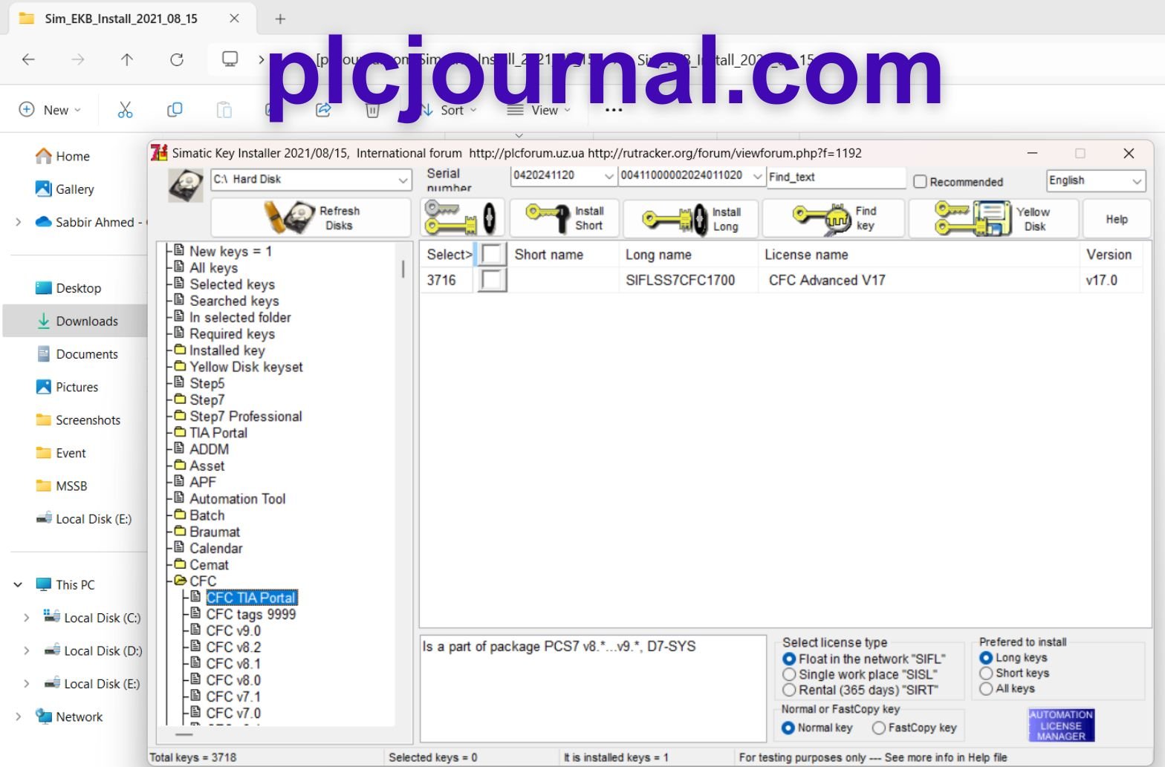Click the Paste icon in File Explorer
This screenshot has height=767, width=1165.
tap(224, 110)
